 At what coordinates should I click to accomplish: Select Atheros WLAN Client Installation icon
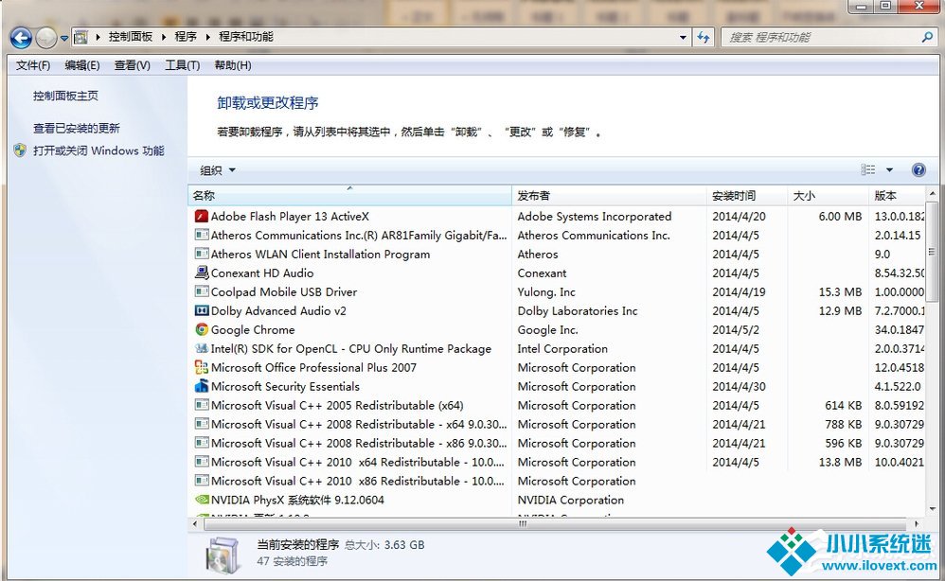click(x=202, y=254)
